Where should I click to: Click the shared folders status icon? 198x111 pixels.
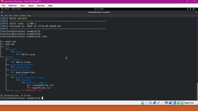point(162,103)
